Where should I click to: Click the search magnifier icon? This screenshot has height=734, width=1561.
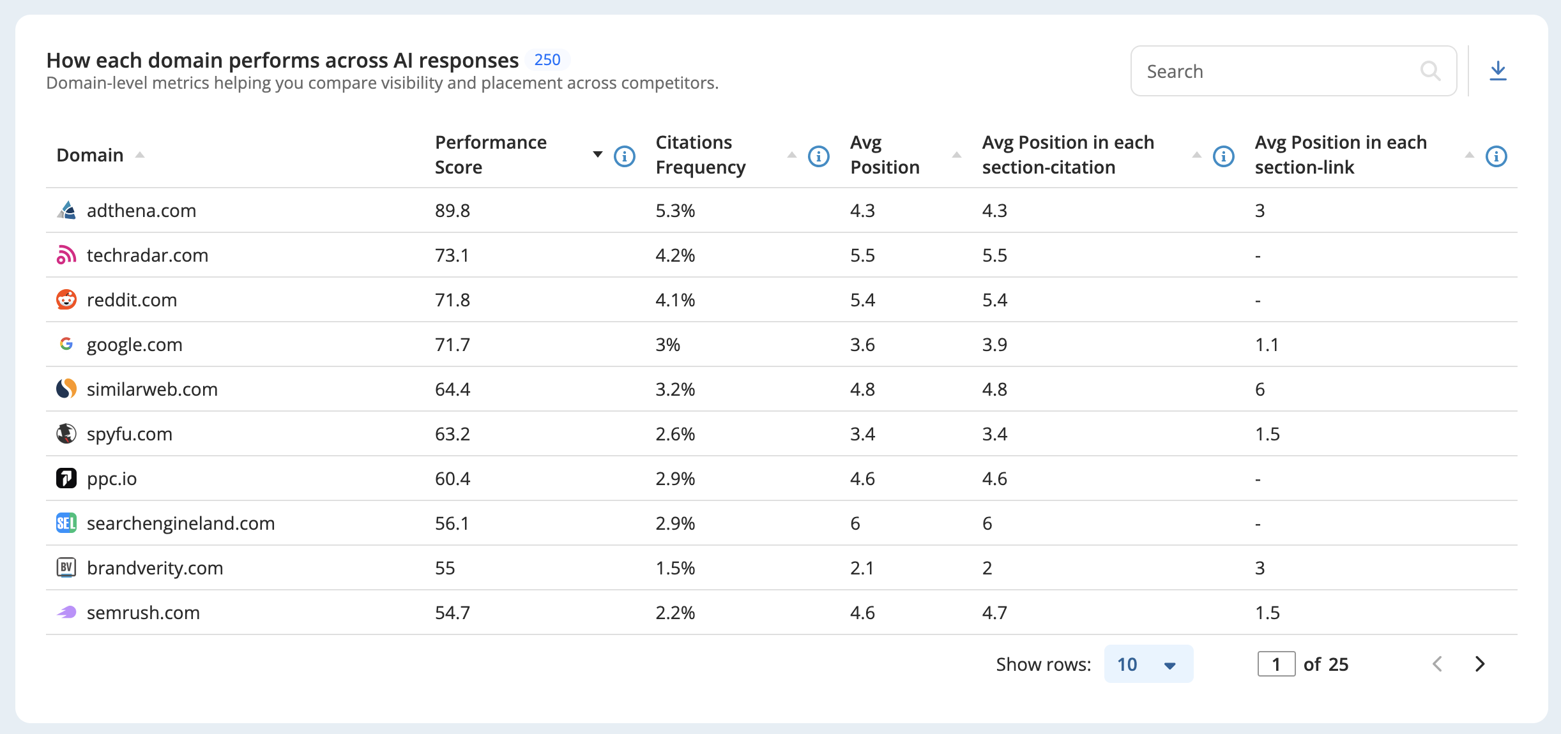coord(1430,71)
